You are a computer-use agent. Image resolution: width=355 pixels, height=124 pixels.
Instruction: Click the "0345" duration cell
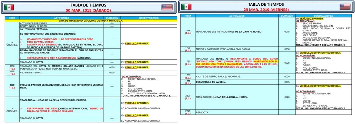click(287, 82)
